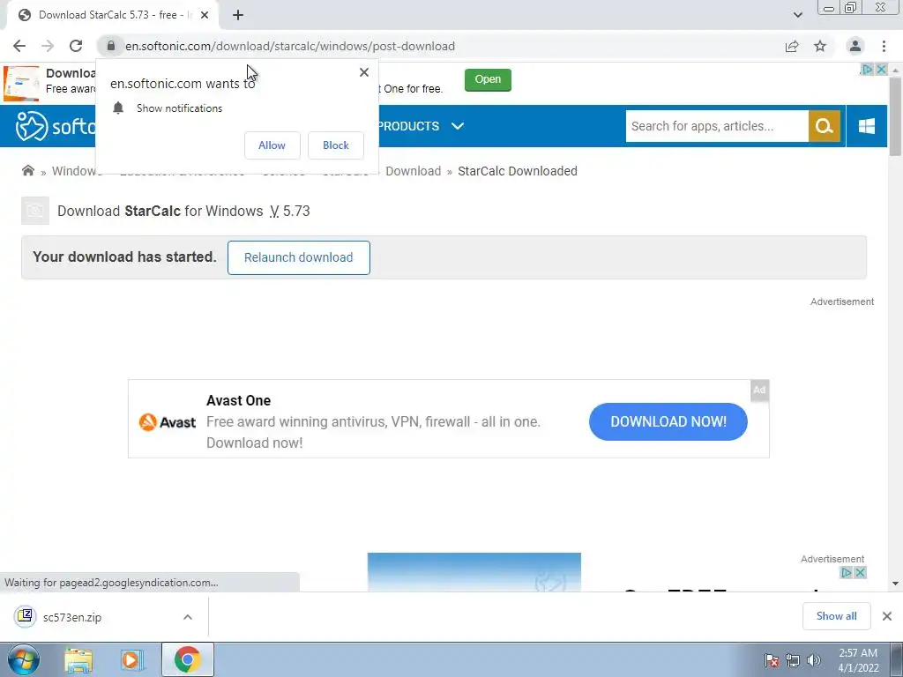Click the volume speaker tray icon
The width and height of the screenshot is (903, 677).
point(814,660)
